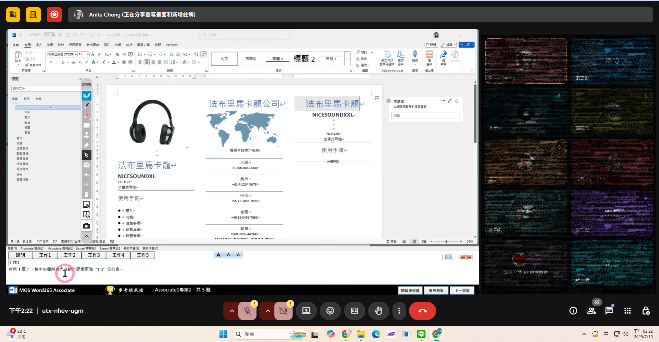This screenshot has height=342, width=659.
Task: Open the emoji reactions button
Action: tap(330, 311)
